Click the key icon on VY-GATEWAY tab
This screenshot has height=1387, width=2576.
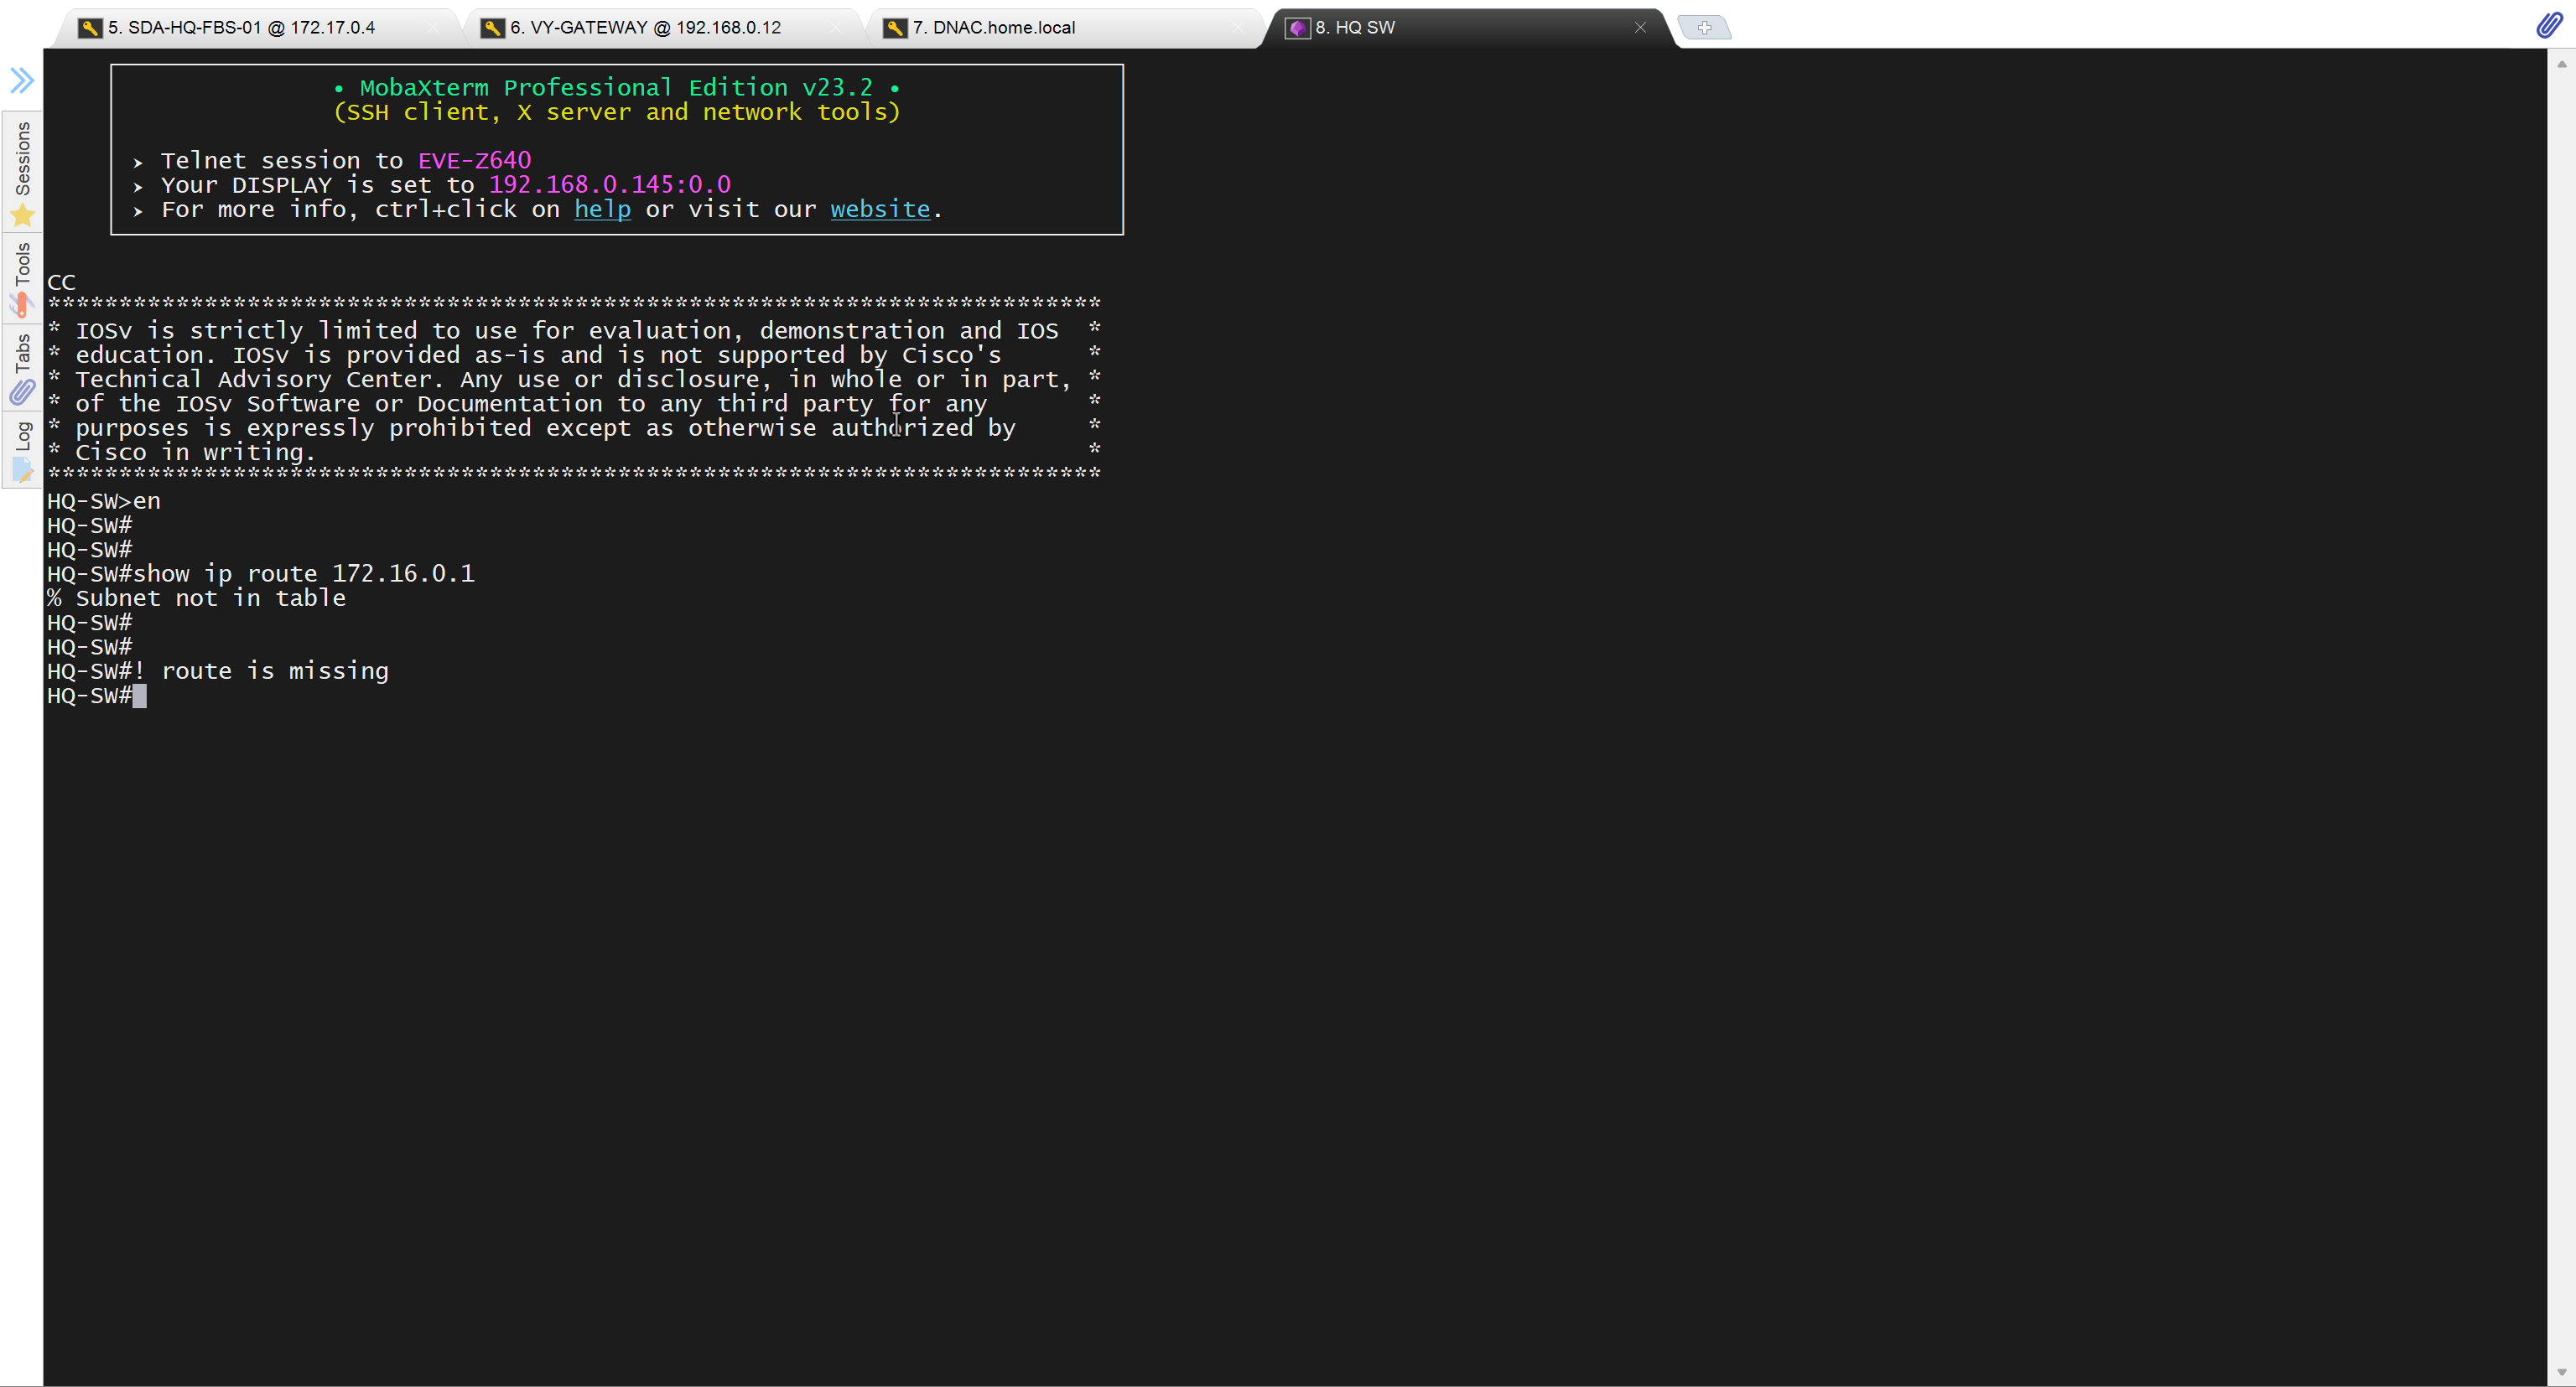(x=492, y=28)
